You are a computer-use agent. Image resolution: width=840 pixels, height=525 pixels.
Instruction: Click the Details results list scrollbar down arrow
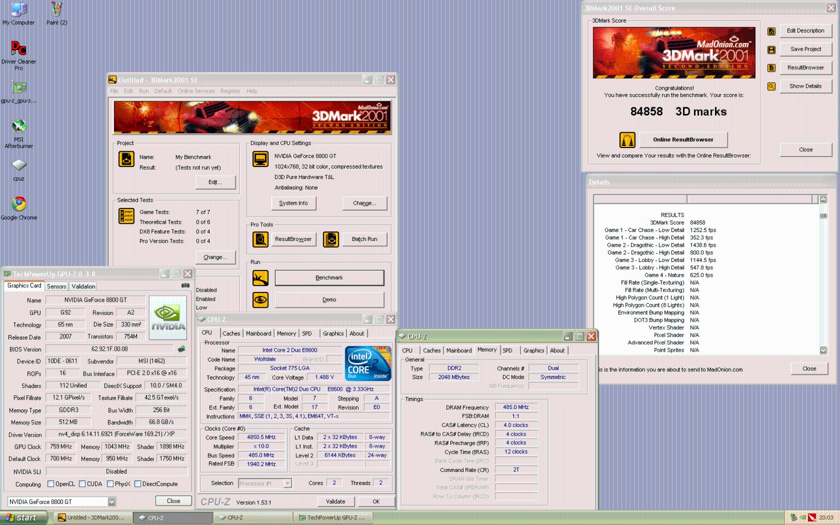click(823, 350)
